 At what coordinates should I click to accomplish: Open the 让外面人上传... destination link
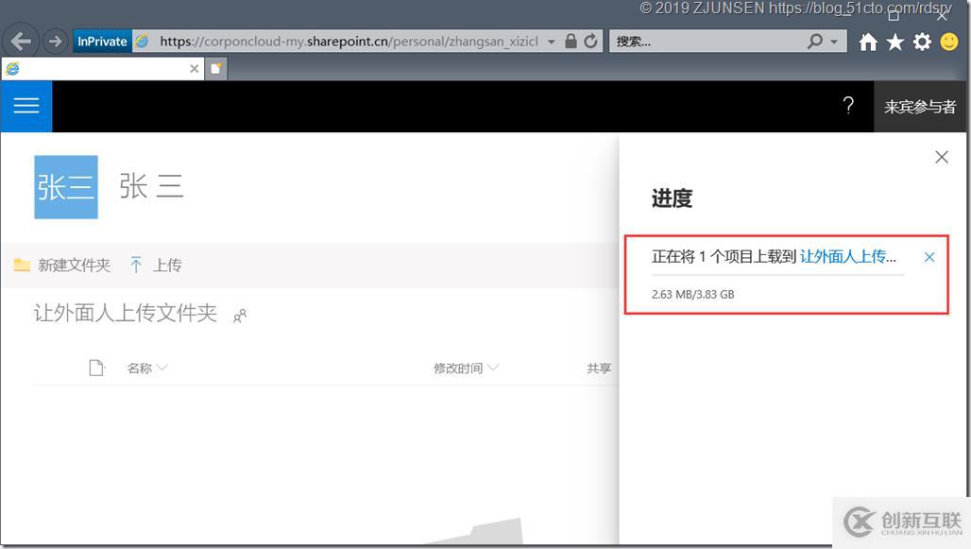[848, 256]
